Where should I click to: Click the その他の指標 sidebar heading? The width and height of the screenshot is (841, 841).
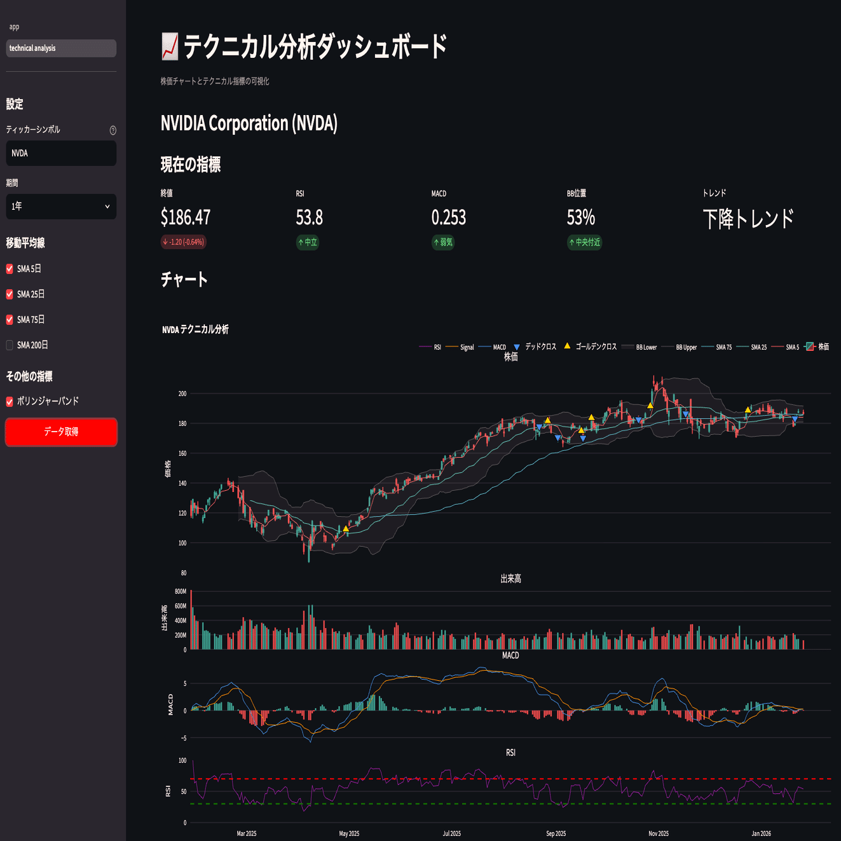pos(29,376)
